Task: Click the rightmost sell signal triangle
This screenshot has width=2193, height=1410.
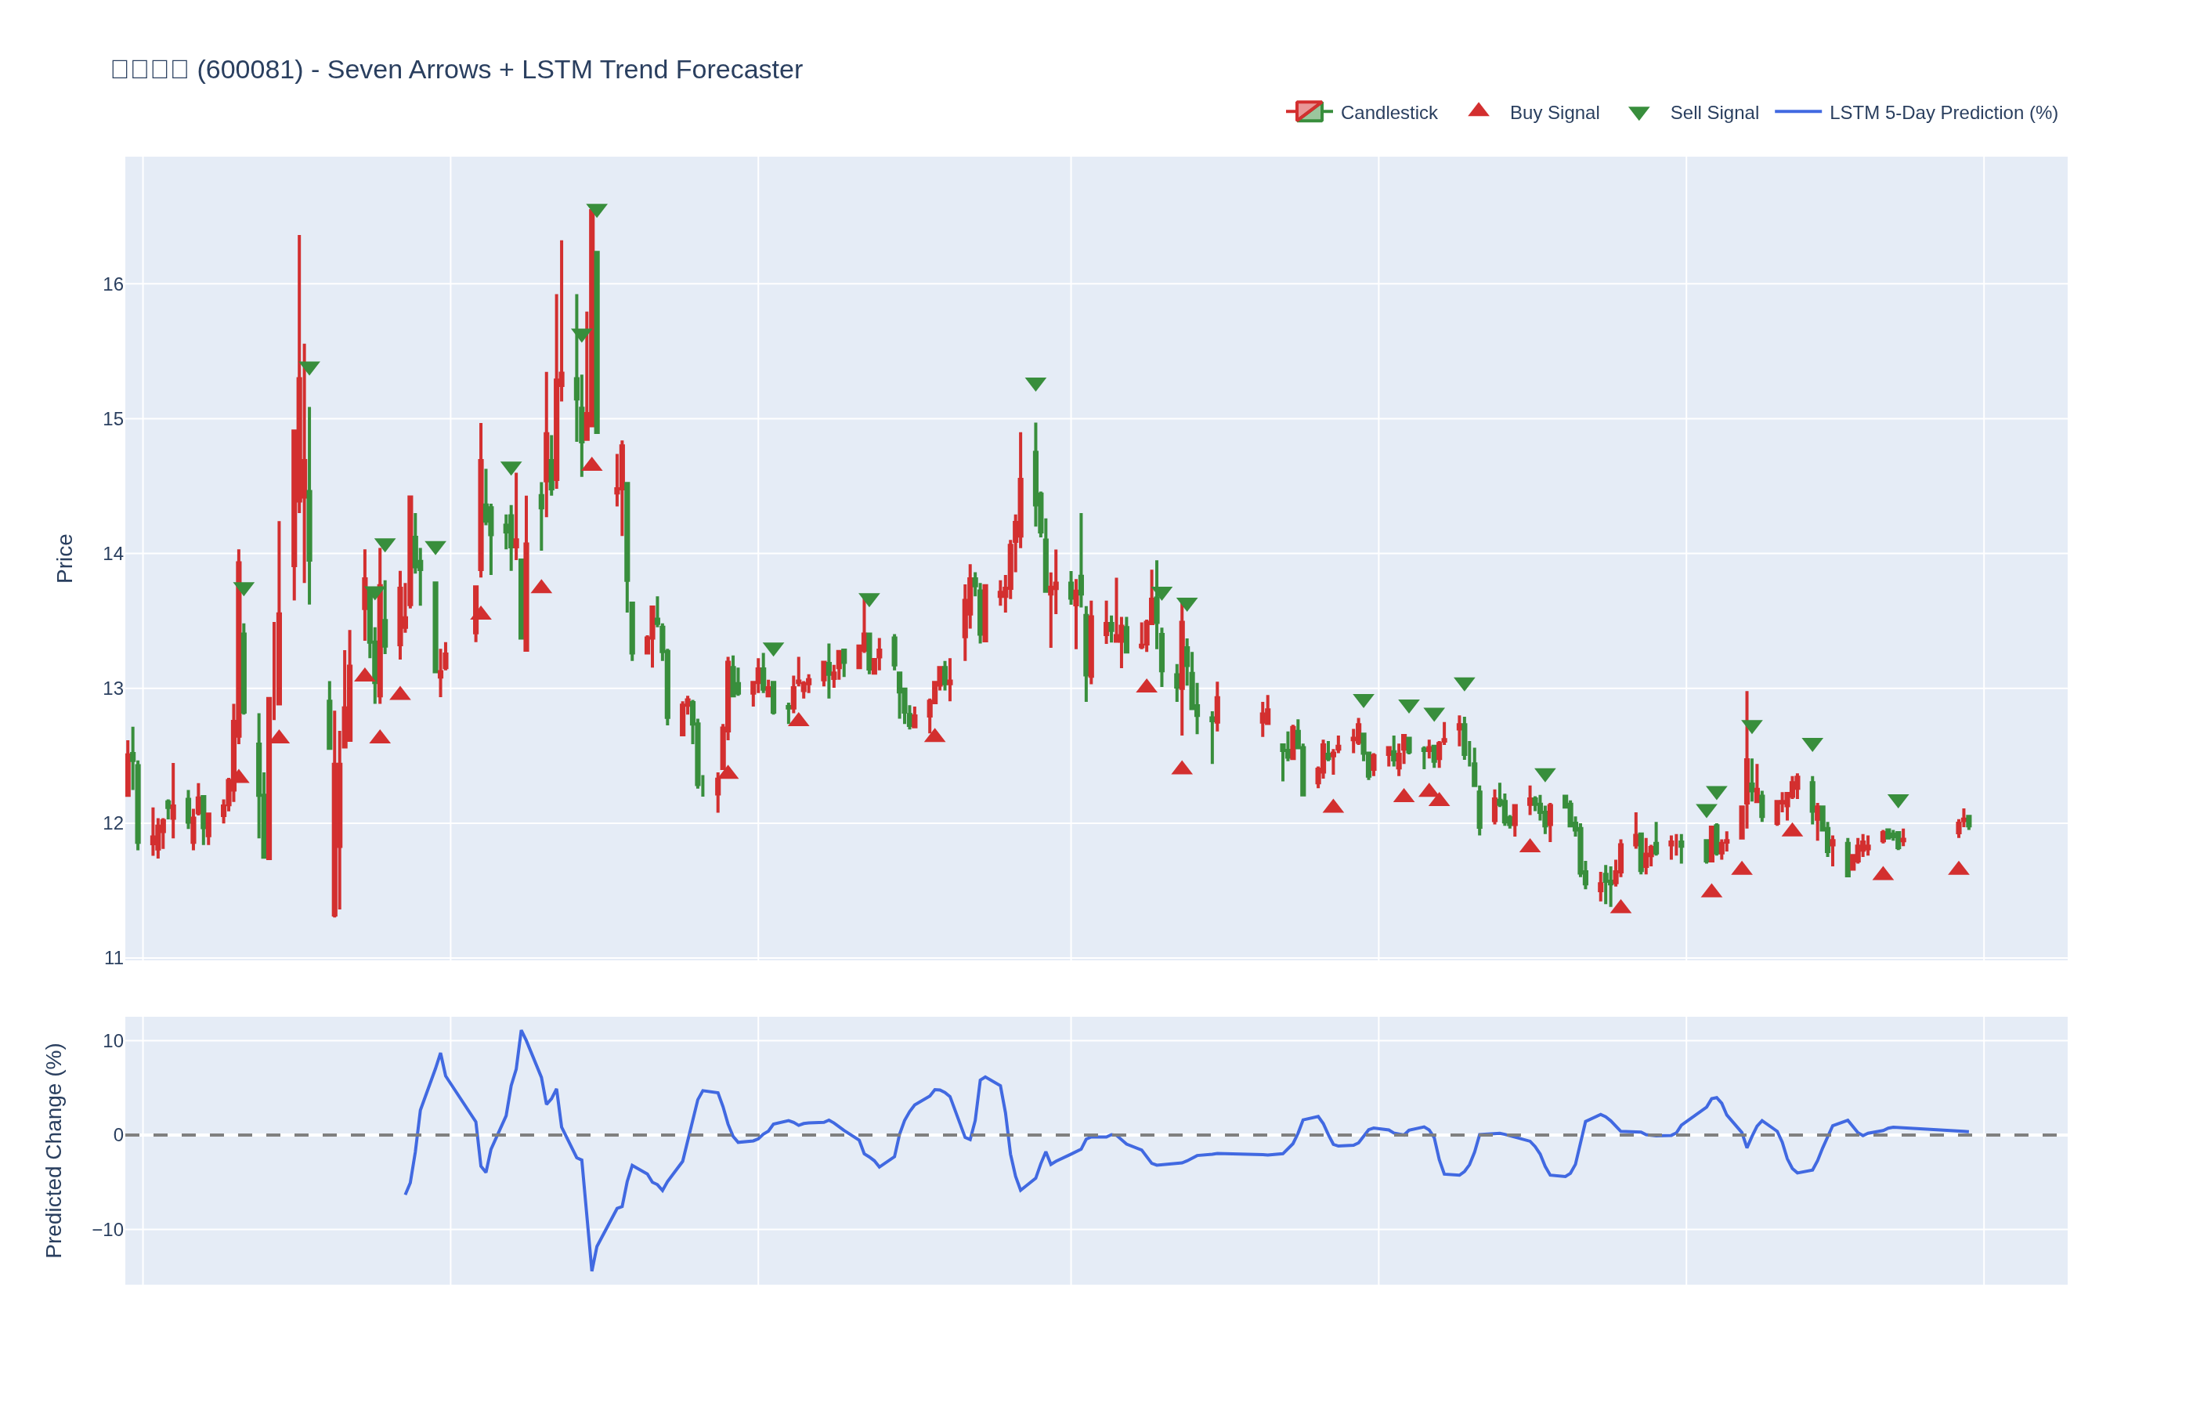Action: click(1899, 801)
